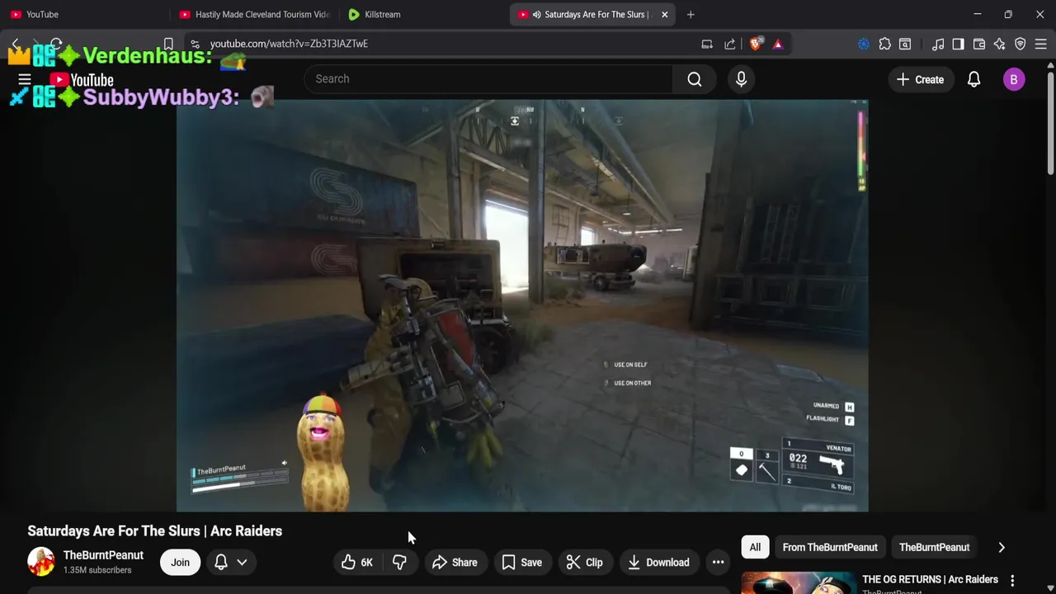The width and height of the screenshot is (1056, 594).
Task: Open the more actions ellipsis button
Action: (x=718, y=563)
